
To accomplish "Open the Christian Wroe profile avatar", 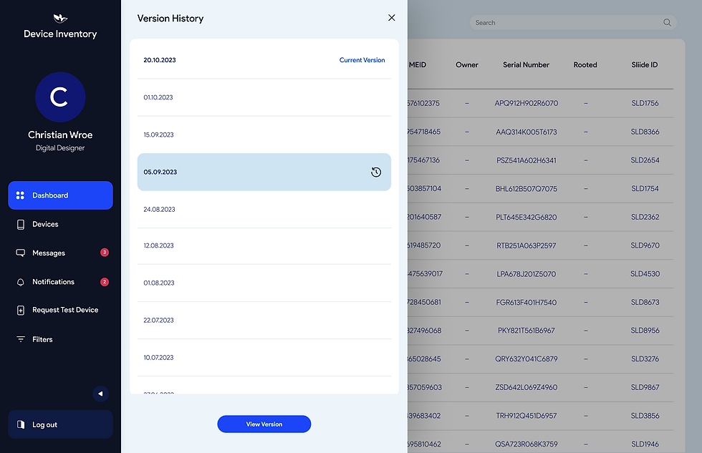I will 60,97.
